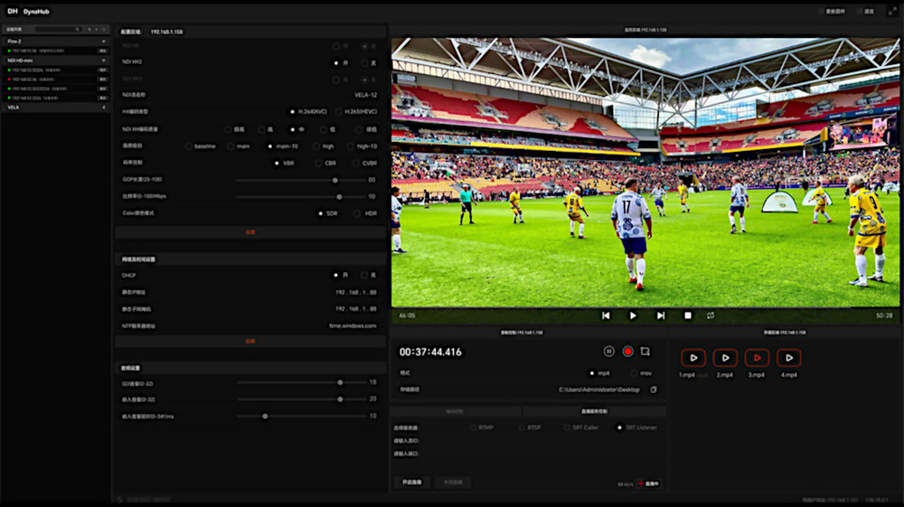
Task: Edit the static IP address field
Action: (355, 293)
